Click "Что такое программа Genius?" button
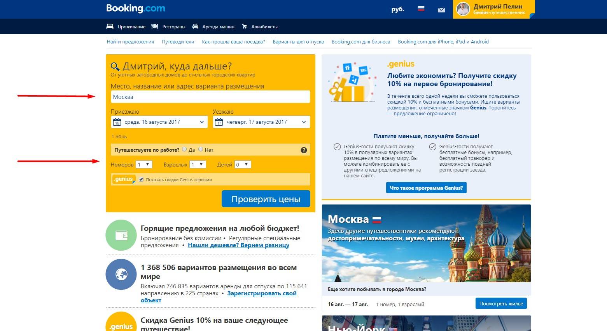This screenshot has height=331, width=607. point(426,188)
